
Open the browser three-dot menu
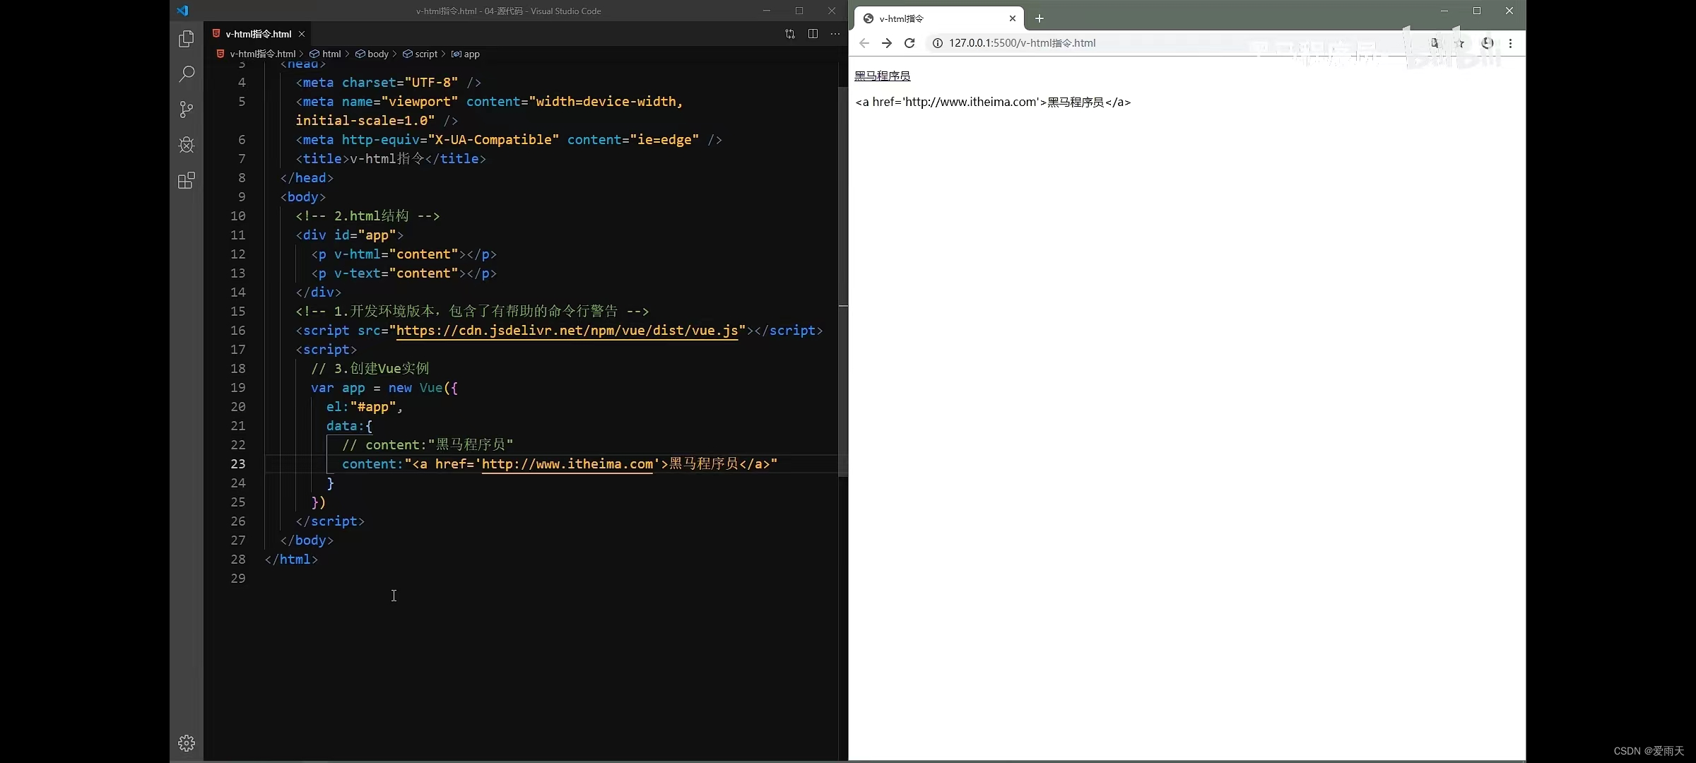pyautogui.click(x=1511, y=43)
